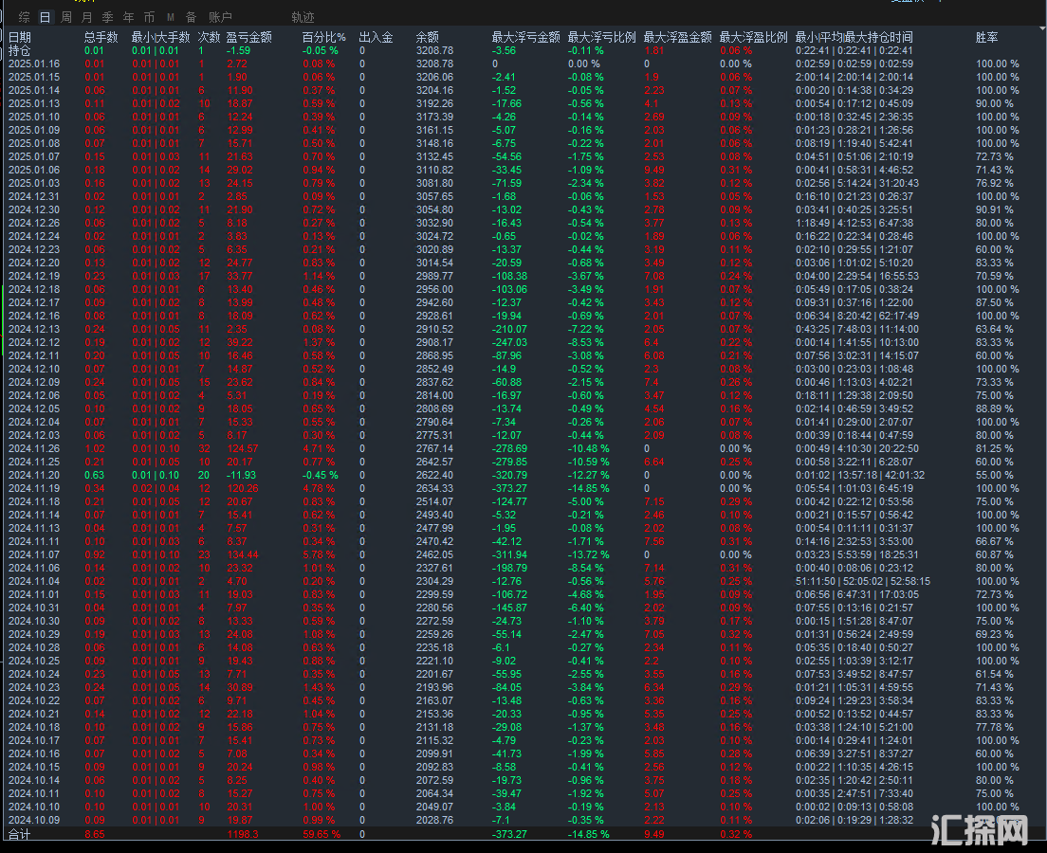The image size is (1047, 853).
Task: Sort by 最大浮亏金额 column header
Action: click(x=523, y=37)
